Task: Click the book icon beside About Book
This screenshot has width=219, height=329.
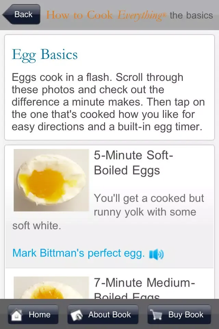Action: [x=77, y=315]
